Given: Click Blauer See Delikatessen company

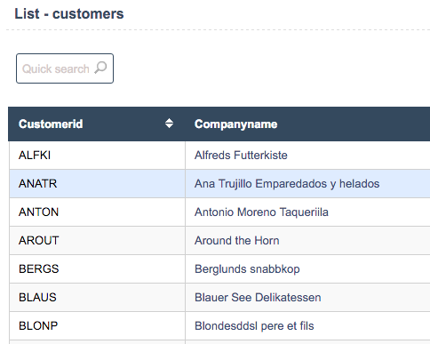Looking at the screenshot, I should point(258,298).
